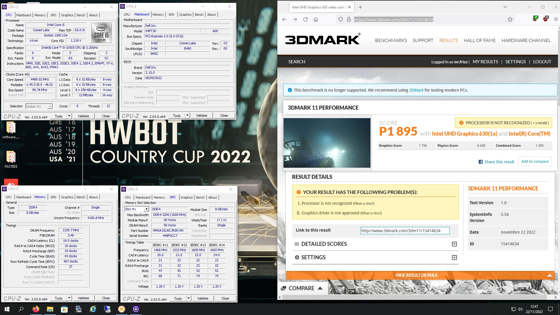Open the Hall of Fame page
The height and width of the screenshot is (315, 560).
[480, 41]
